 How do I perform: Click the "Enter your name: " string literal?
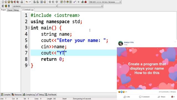[81, 40]
